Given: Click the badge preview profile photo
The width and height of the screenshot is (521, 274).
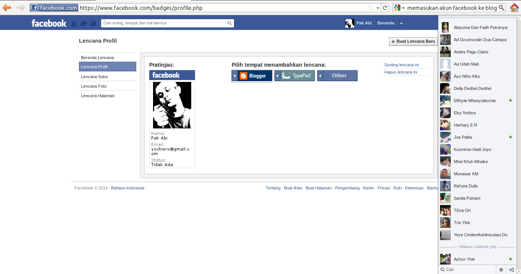Looking at the screenshot, I should pos(172,105).
